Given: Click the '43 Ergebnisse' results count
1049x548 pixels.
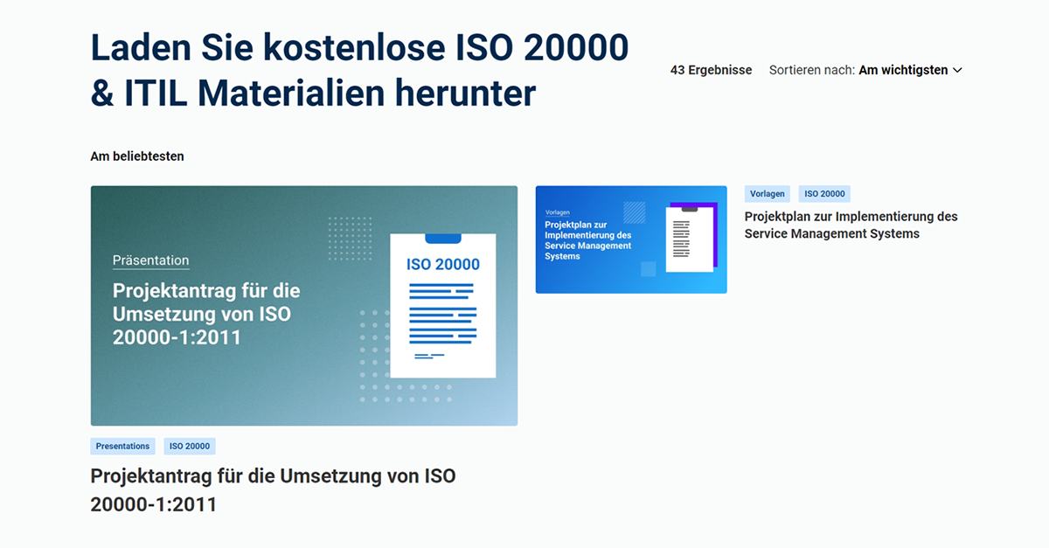Looking at the screenshot, I should (x=711, y=70).
